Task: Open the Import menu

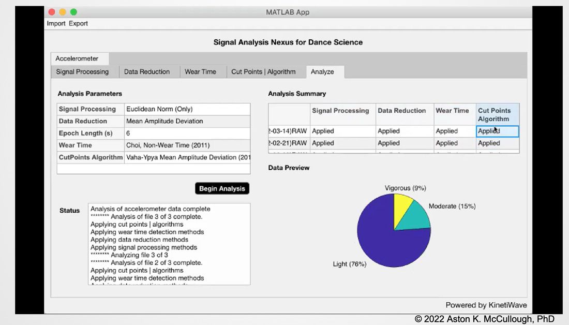Action: coord(55,23)
